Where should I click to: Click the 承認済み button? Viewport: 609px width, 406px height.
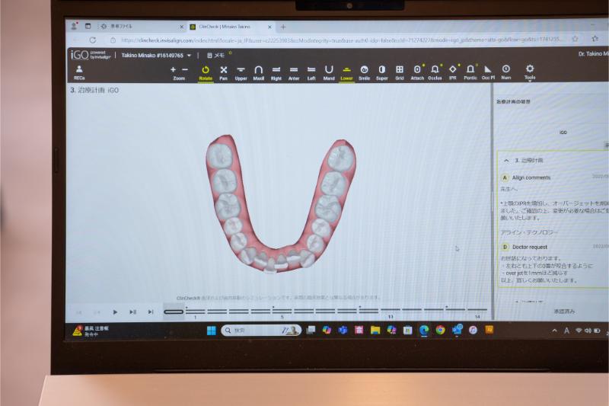(564, 311)
